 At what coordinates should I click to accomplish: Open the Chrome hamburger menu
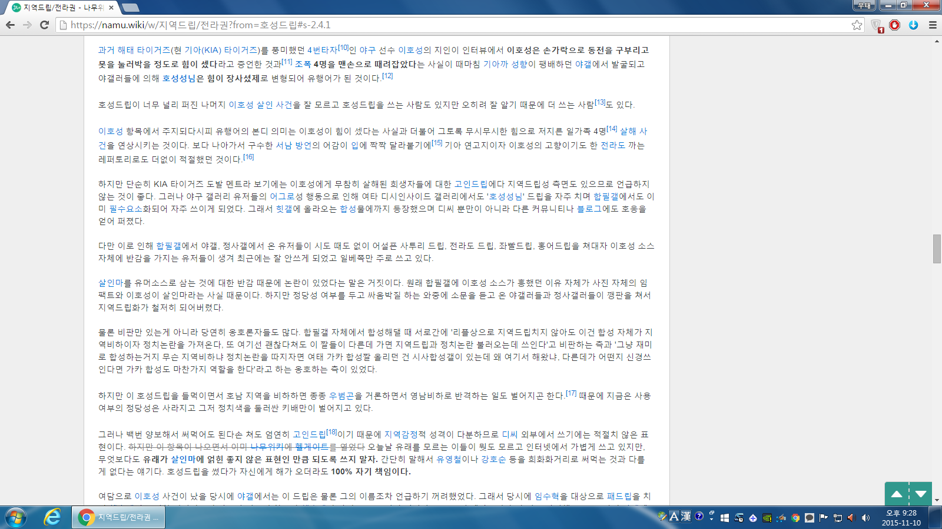(x=933, y=25)
